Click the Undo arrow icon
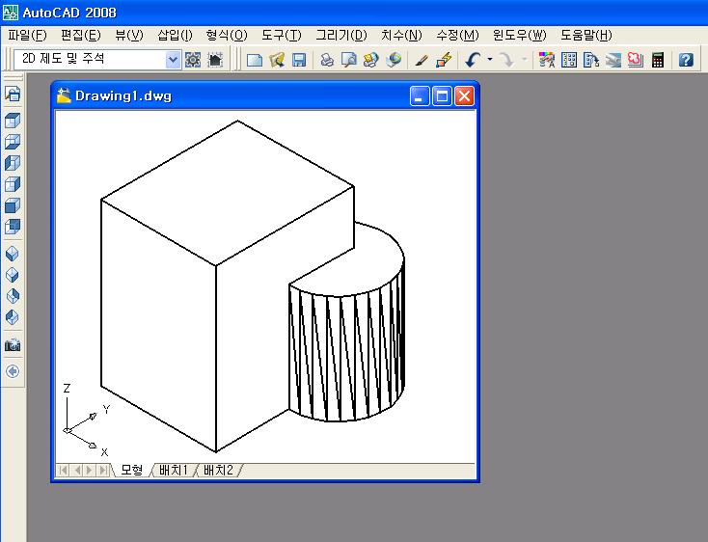The width and height of the screenshot is (708, 542). 472,60
